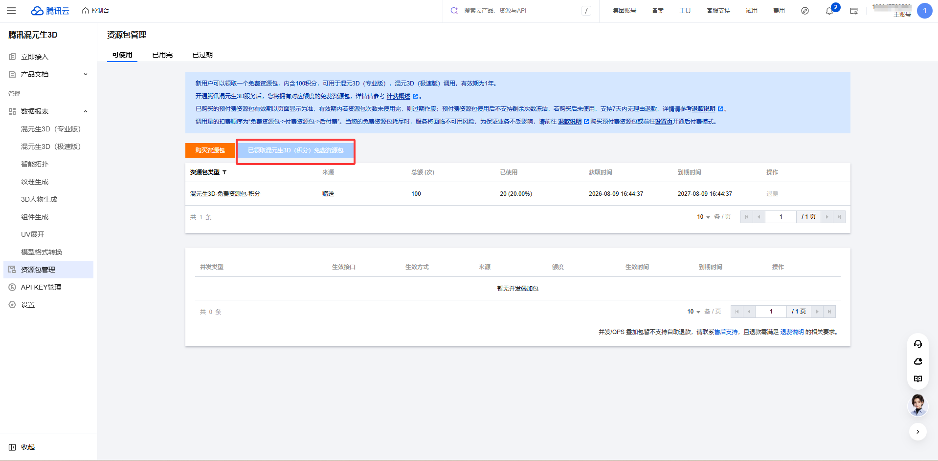Click the slash shortcut key icon

pyautogui.click(x=586, y=11)
